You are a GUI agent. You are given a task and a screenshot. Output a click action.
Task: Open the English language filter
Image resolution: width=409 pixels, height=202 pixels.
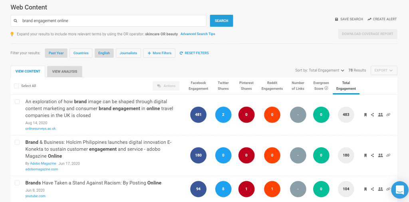pos(104,53)
